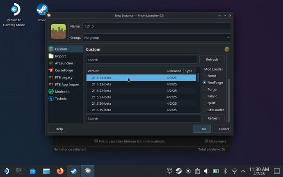Open the instance icon chooser (grass block)
Screen dimensions: 283x177
(58, 32)
